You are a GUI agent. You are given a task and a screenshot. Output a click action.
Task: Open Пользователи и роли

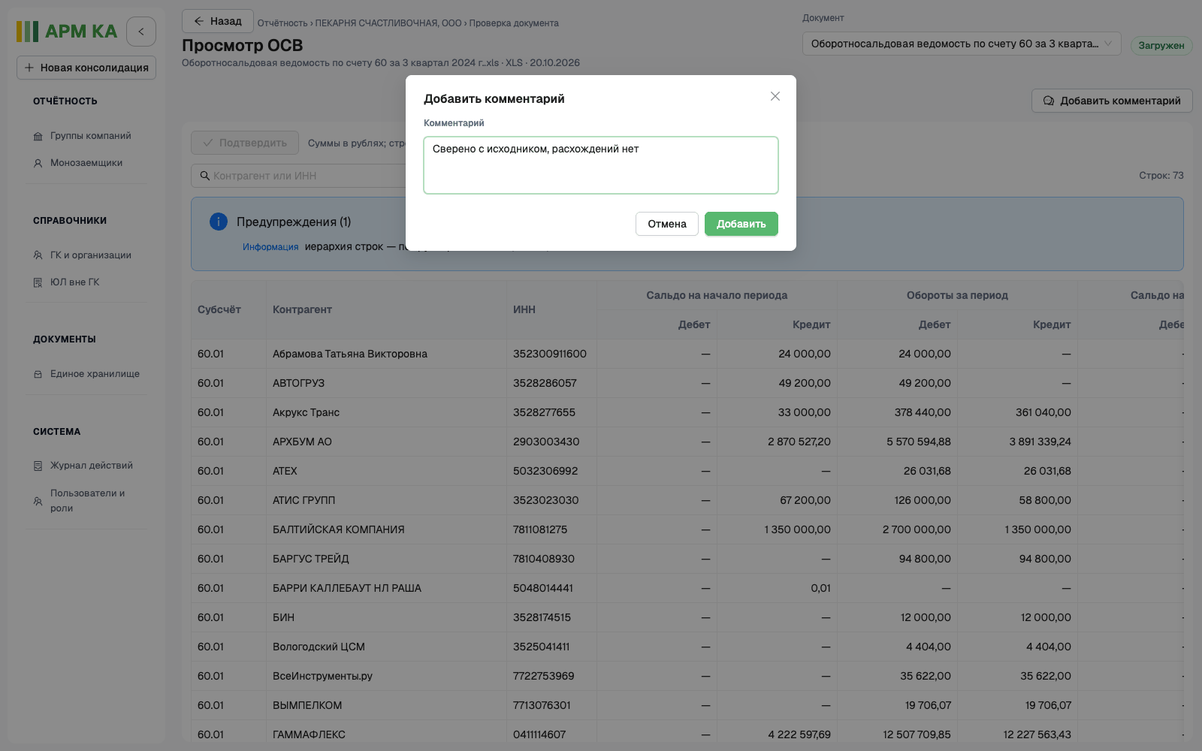(x=87, y=501)
